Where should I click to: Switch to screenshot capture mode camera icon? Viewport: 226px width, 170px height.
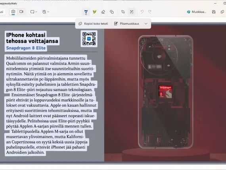[x=13, y=12]
